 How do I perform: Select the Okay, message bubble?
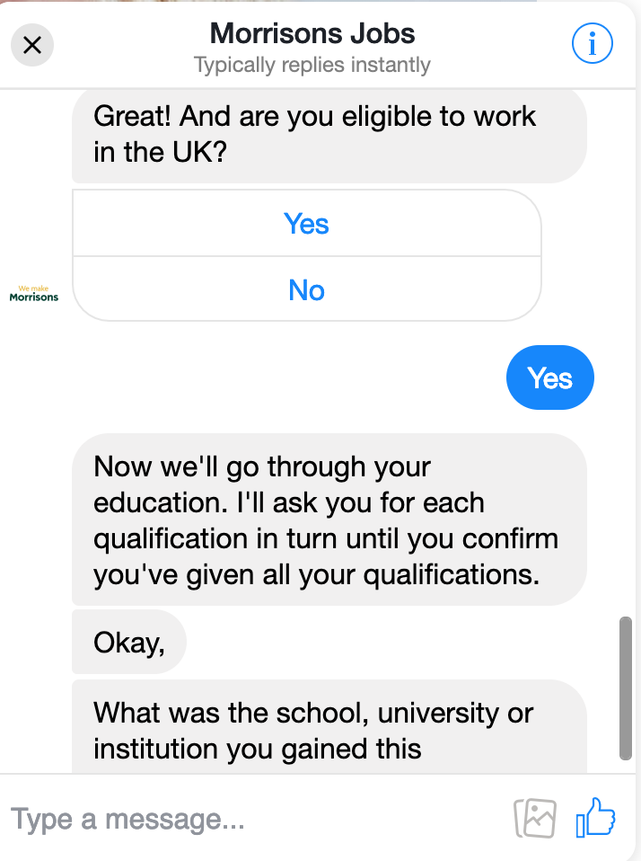(x=129, y=642)
